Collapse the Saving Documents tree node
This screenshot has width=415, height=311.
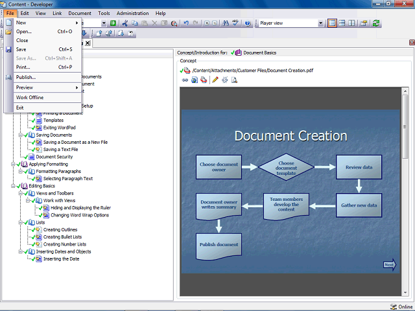20,135
